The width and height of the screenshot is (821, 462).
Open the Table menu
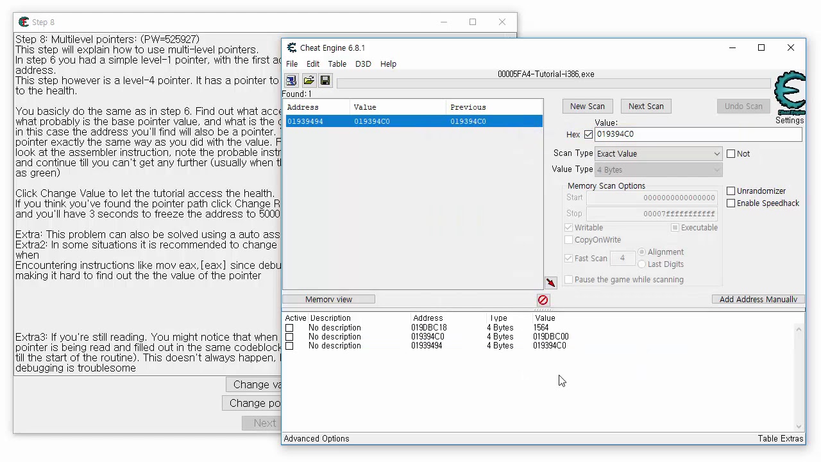337,64
